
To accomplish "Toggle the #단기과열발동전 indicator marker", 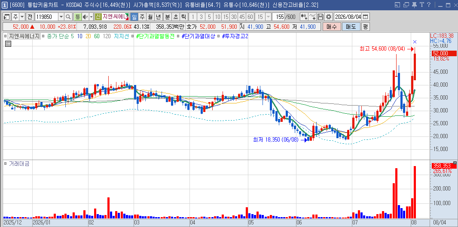I will 133,36.
